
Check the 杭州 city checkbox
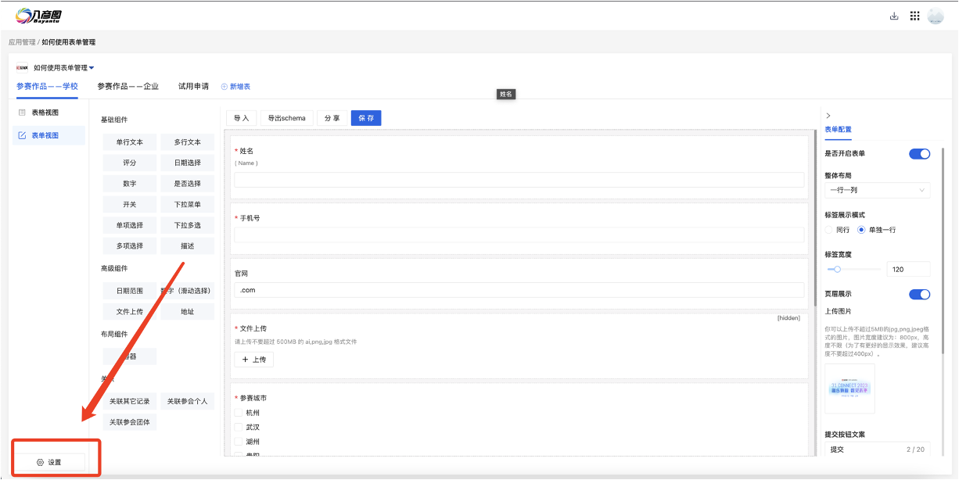click(x=239, y=413)
